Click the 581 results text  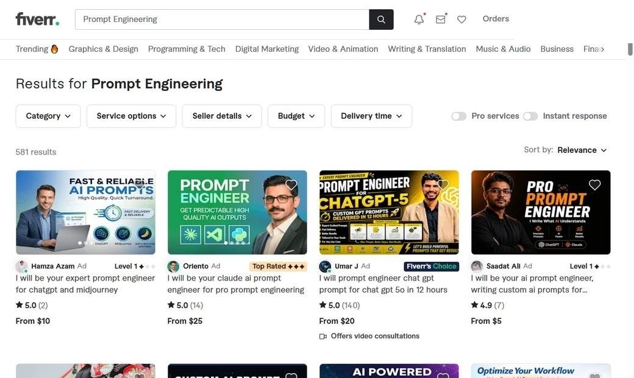coord(36,152)
